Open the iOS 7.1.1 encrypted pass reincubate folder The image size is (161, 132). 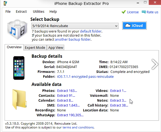pos(85,77)
